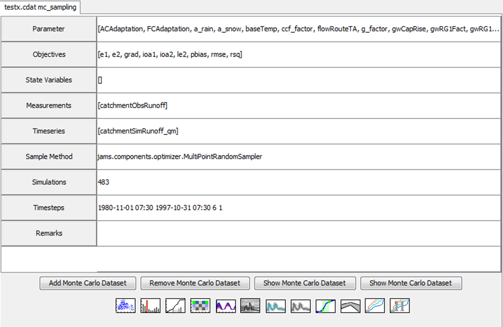This screenshot has height=327, width=503.
Task: Select the curves icon with H overlay
Action: 400,306
